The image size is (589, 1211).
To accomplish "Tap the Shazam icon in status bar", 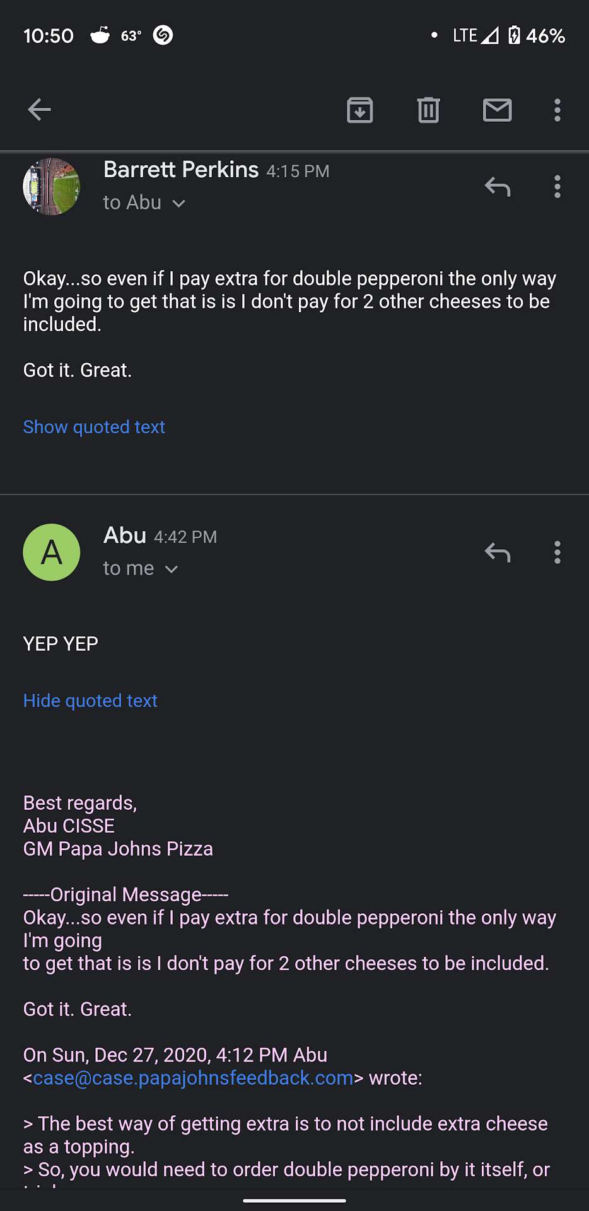I will 163,35.
